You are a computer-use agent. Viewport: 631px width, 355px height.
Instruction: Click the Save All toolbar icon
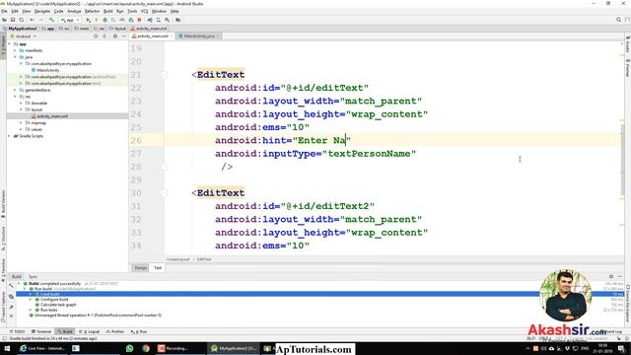(x=13, y=20)
